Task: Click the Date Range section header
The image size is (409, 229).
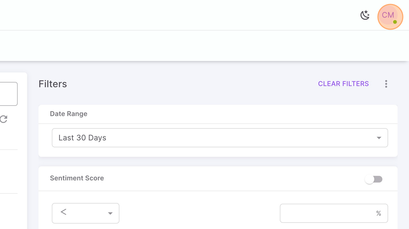Action: tap(69, 114)
